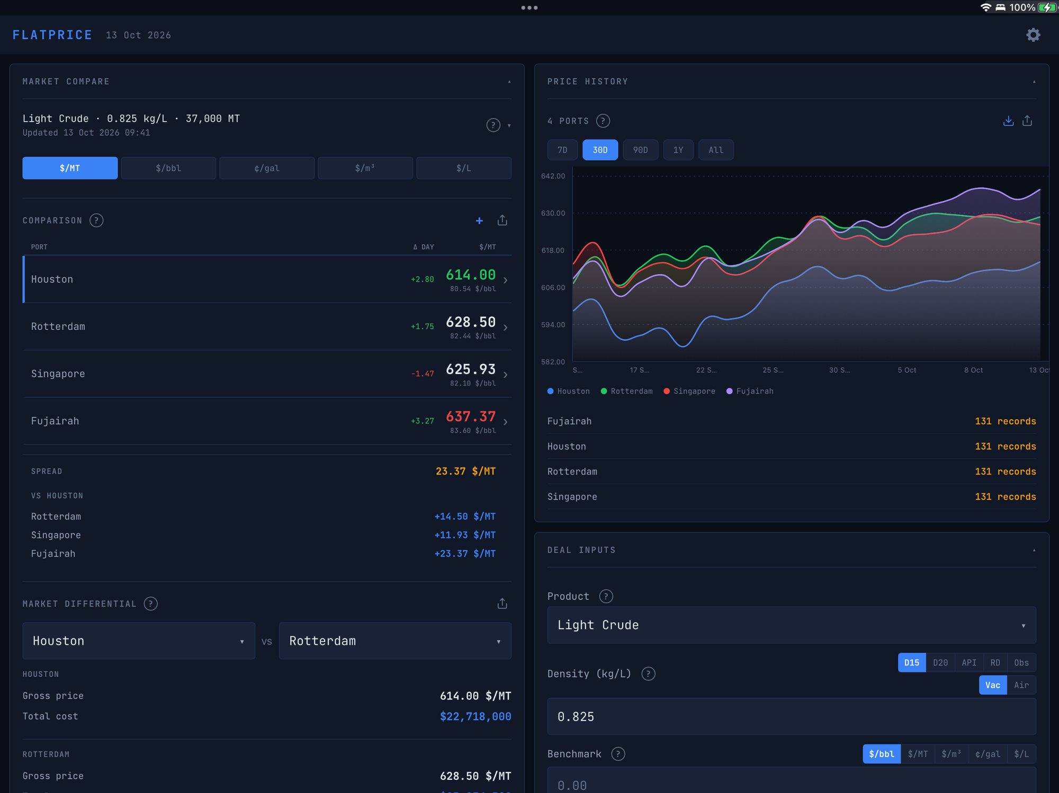Select D20 density basis
Viewport: 1059px width, 793px height.
(x=940, y=662)
